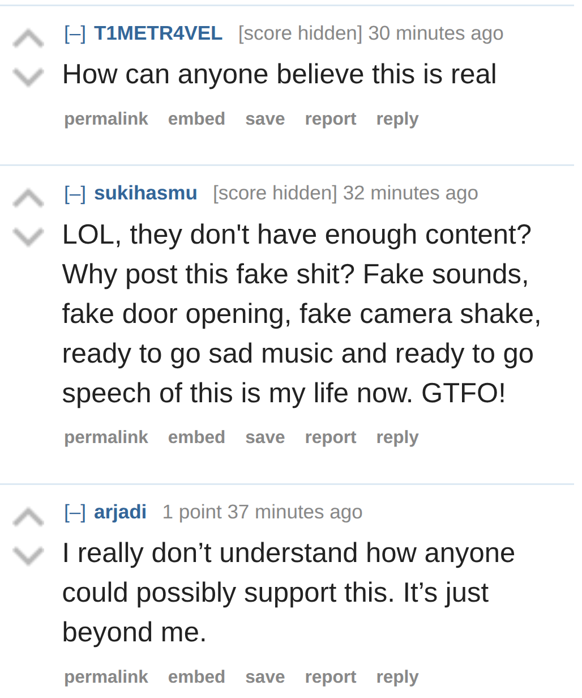
Task: Open permalink of arjadi's comment
Action: (x=106, y=677)
